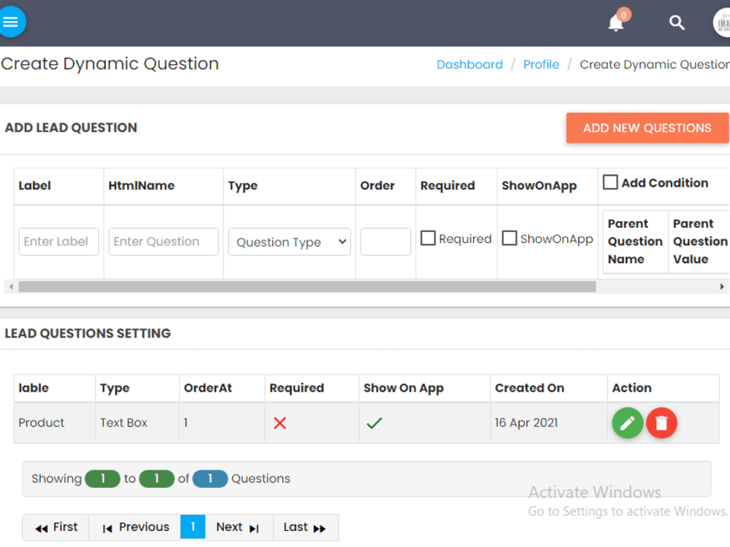Open the Question Type dropdown
The height and width of the screenshot is (547, 730).
pos(289,241)
